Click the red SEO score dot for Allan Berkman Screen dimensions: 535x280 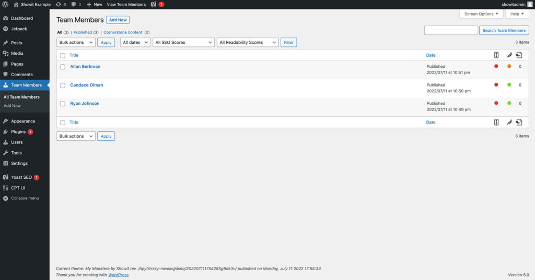tap(496, 66)
